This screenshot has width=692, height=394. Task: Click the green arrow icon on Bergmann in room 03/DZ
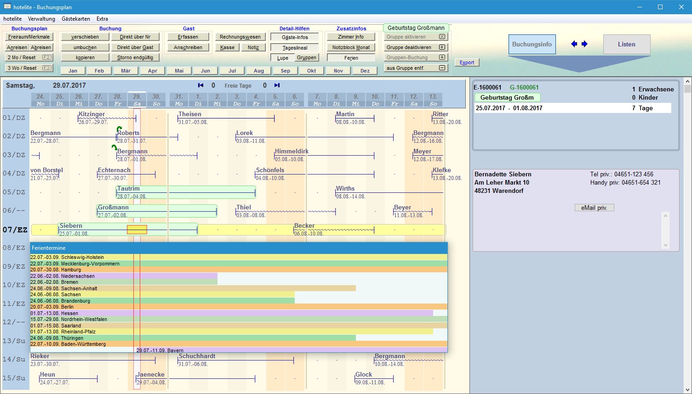click(x=114, y=147)
